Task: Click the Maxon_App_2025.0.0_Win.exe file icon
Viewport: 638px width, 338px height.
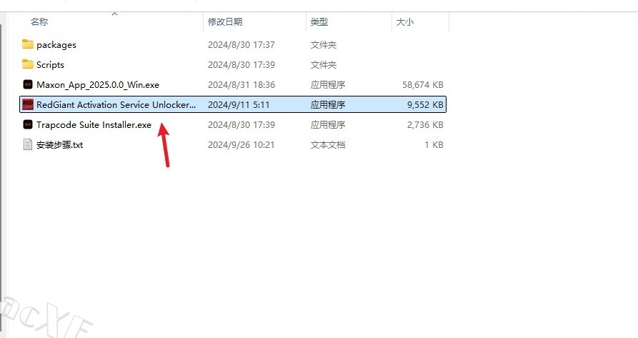Action: pos(28,84)
